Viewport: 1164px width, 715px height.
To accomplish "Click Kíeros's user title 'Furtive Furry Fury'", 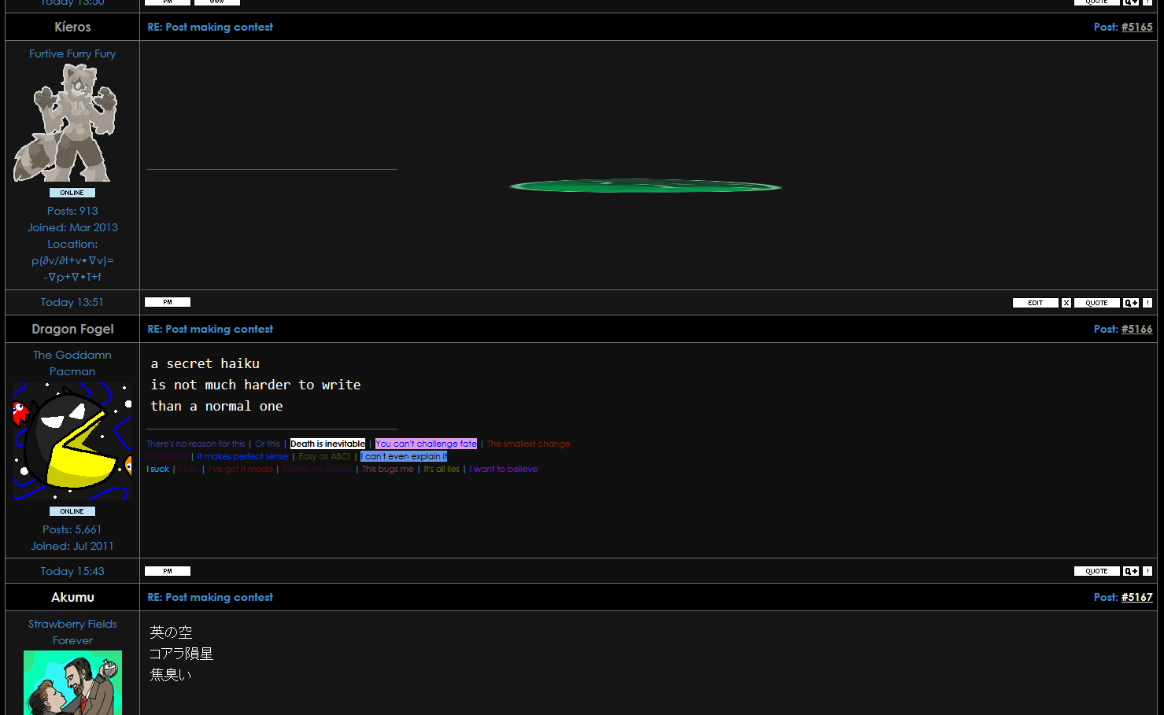I will click(x=72, y=53).
